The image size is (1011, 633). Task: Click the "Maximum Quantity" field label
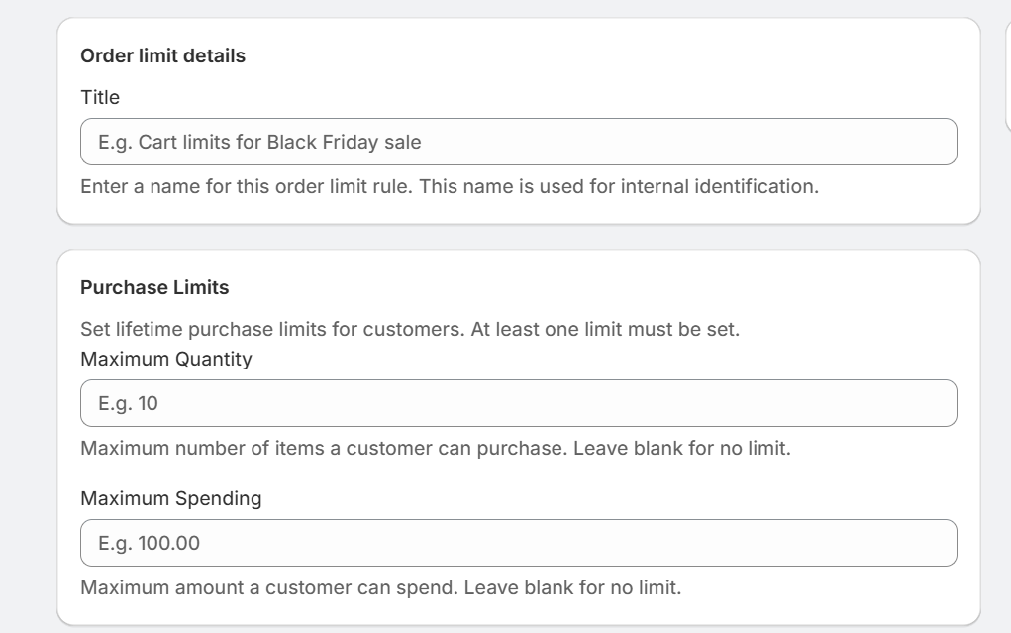(165, 359)
